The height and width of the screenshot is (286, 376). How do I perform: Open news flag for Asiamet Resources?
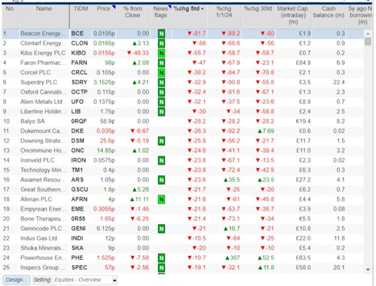(x=161, y=180)
